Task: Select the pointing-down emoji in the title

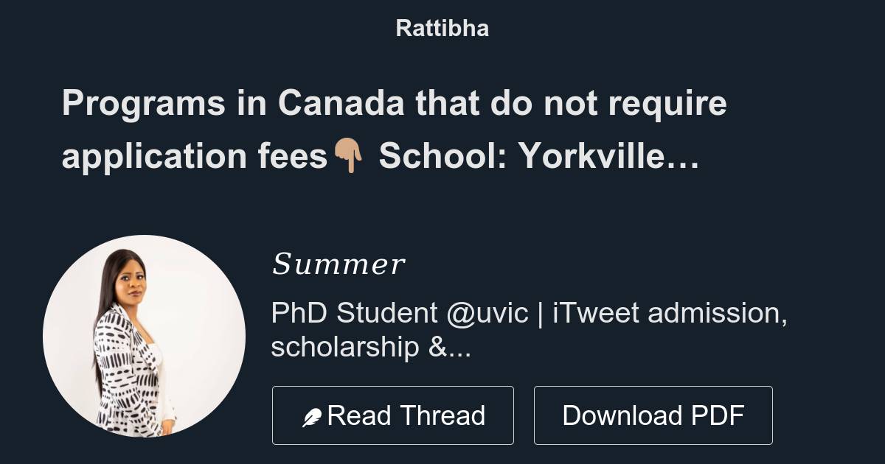Action: click(x=347, y=155)
